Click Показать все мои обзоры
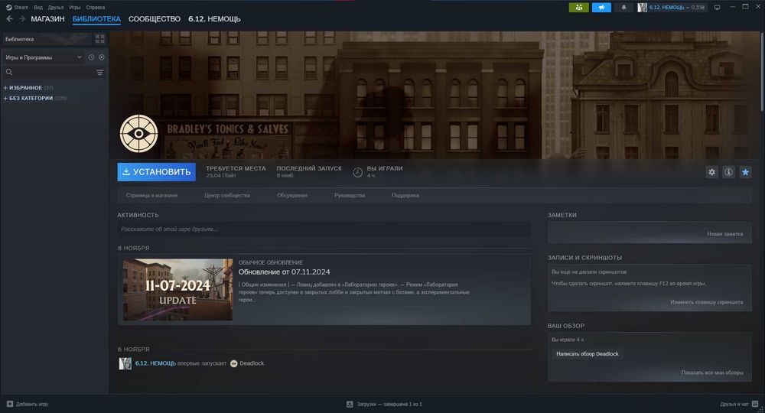This screenshot has width=765, height=413. point(711,372)
